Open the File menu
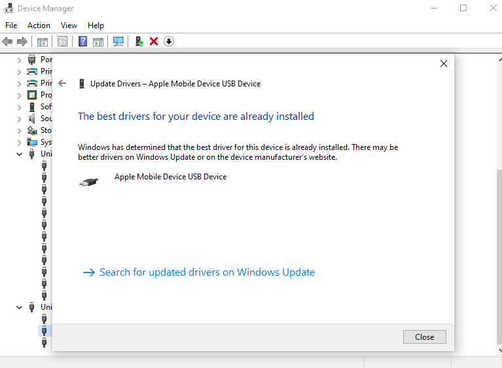 coord(11,26)
